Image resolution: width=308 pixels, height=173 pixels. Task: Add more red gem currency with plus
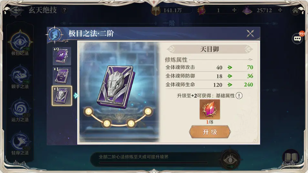tap(234, 10)
